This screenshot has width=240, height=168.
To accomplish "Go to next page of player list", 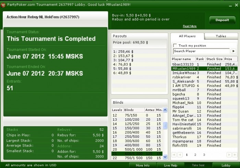I will [229, 155].
